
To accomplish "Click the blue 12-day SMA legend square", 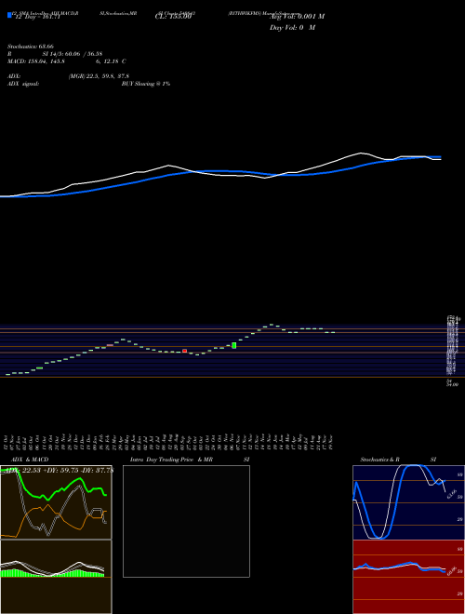I will (x=9, y=15).
